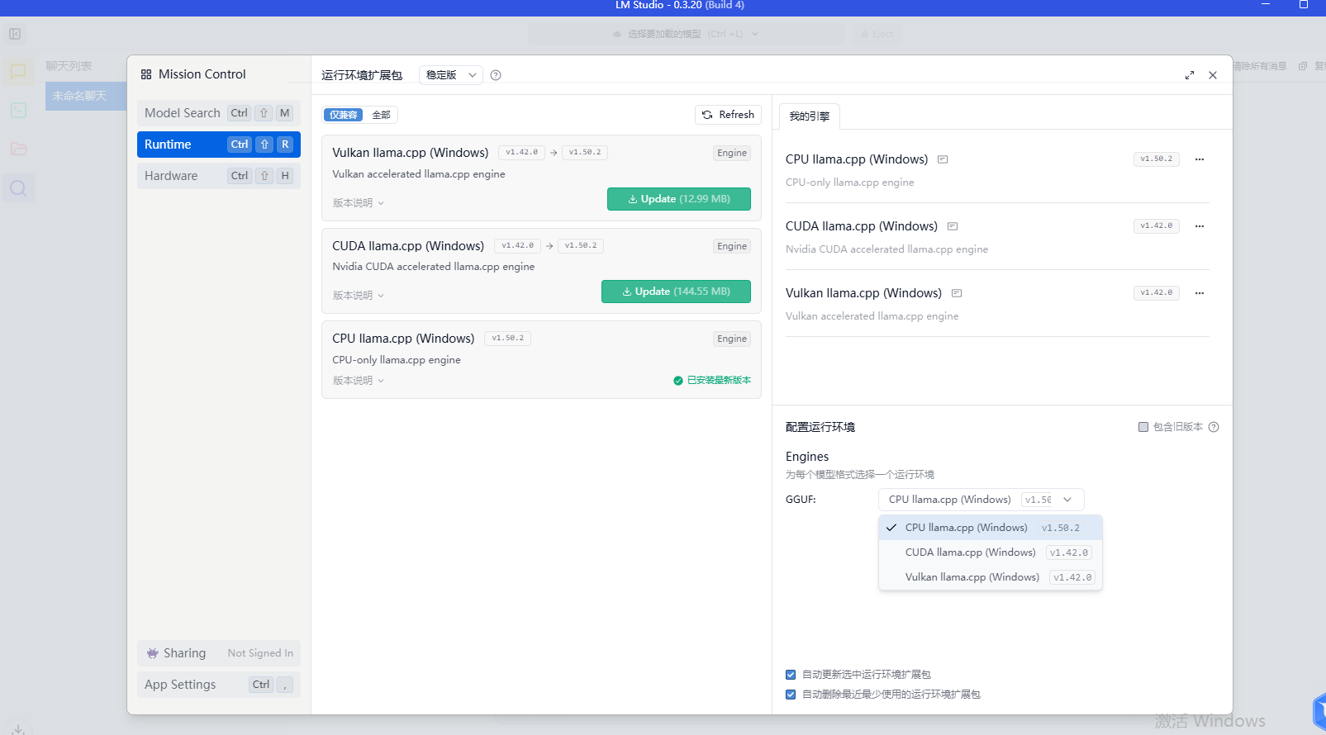
Task: Click the Engine tag on CPU llama.cpp card
Action: click(x=732, y=339)
